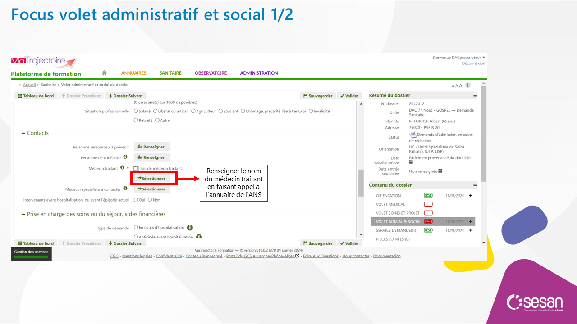Click the green status icon for ORIENTATION
The width and height of the screenshot is (577, 324).
[x=428, y=196]
